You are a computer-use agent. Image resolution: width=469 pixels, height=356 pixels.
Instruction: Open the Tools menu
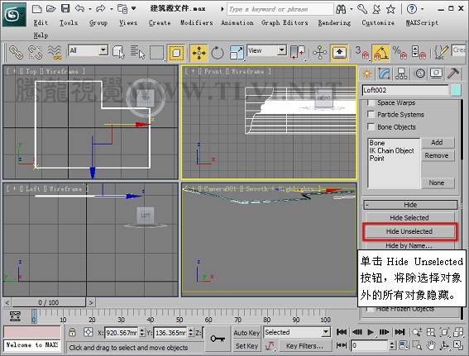pos(69,22)
